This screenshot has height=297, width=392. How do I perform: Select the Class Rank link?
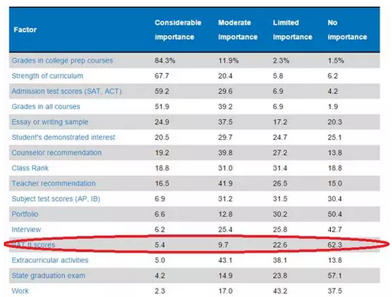click(30, 168)
